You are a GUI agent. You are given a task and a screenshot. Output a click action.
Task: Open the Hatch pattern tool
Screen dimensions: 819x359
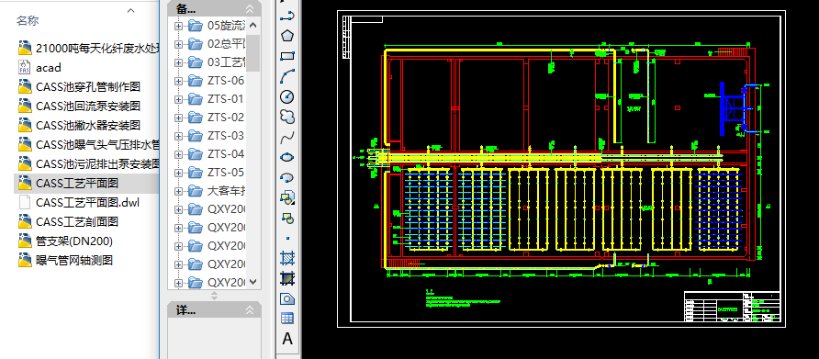click(x=287, y=258)
